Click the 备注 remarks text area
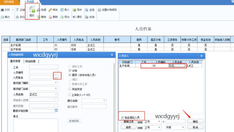This screenshot has width=234, height=132. click(36, 125)
